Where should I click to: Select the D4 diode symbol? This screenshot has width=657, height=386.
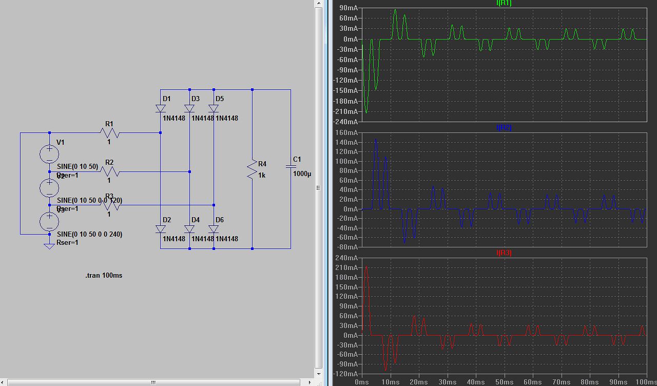pyautogui.click(x=189, y=229)
